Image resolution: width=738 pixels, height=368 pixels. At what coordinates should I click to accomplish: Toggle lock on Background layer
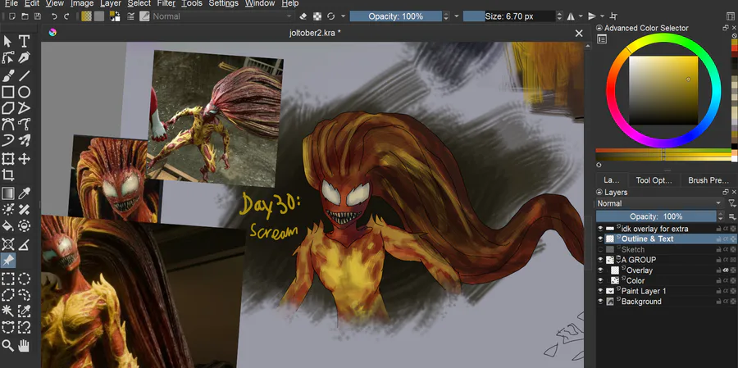(x=718, y=302)
